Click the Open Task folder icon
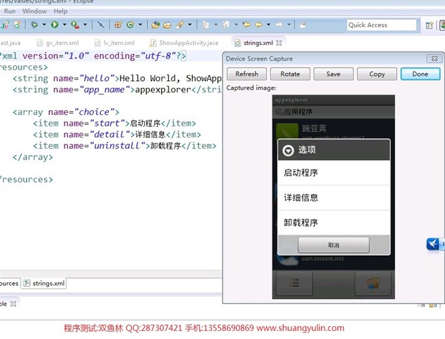Screen dimensions: 445x339 tap(167, 25)
